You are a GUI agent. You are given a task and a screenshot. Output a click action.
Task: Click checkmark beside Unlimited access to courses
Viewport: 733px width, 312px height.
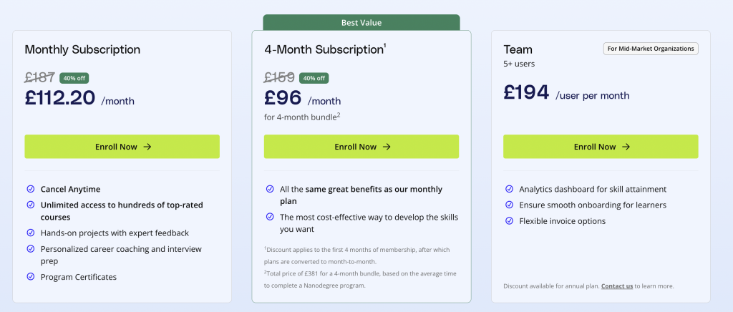(31, 205)
